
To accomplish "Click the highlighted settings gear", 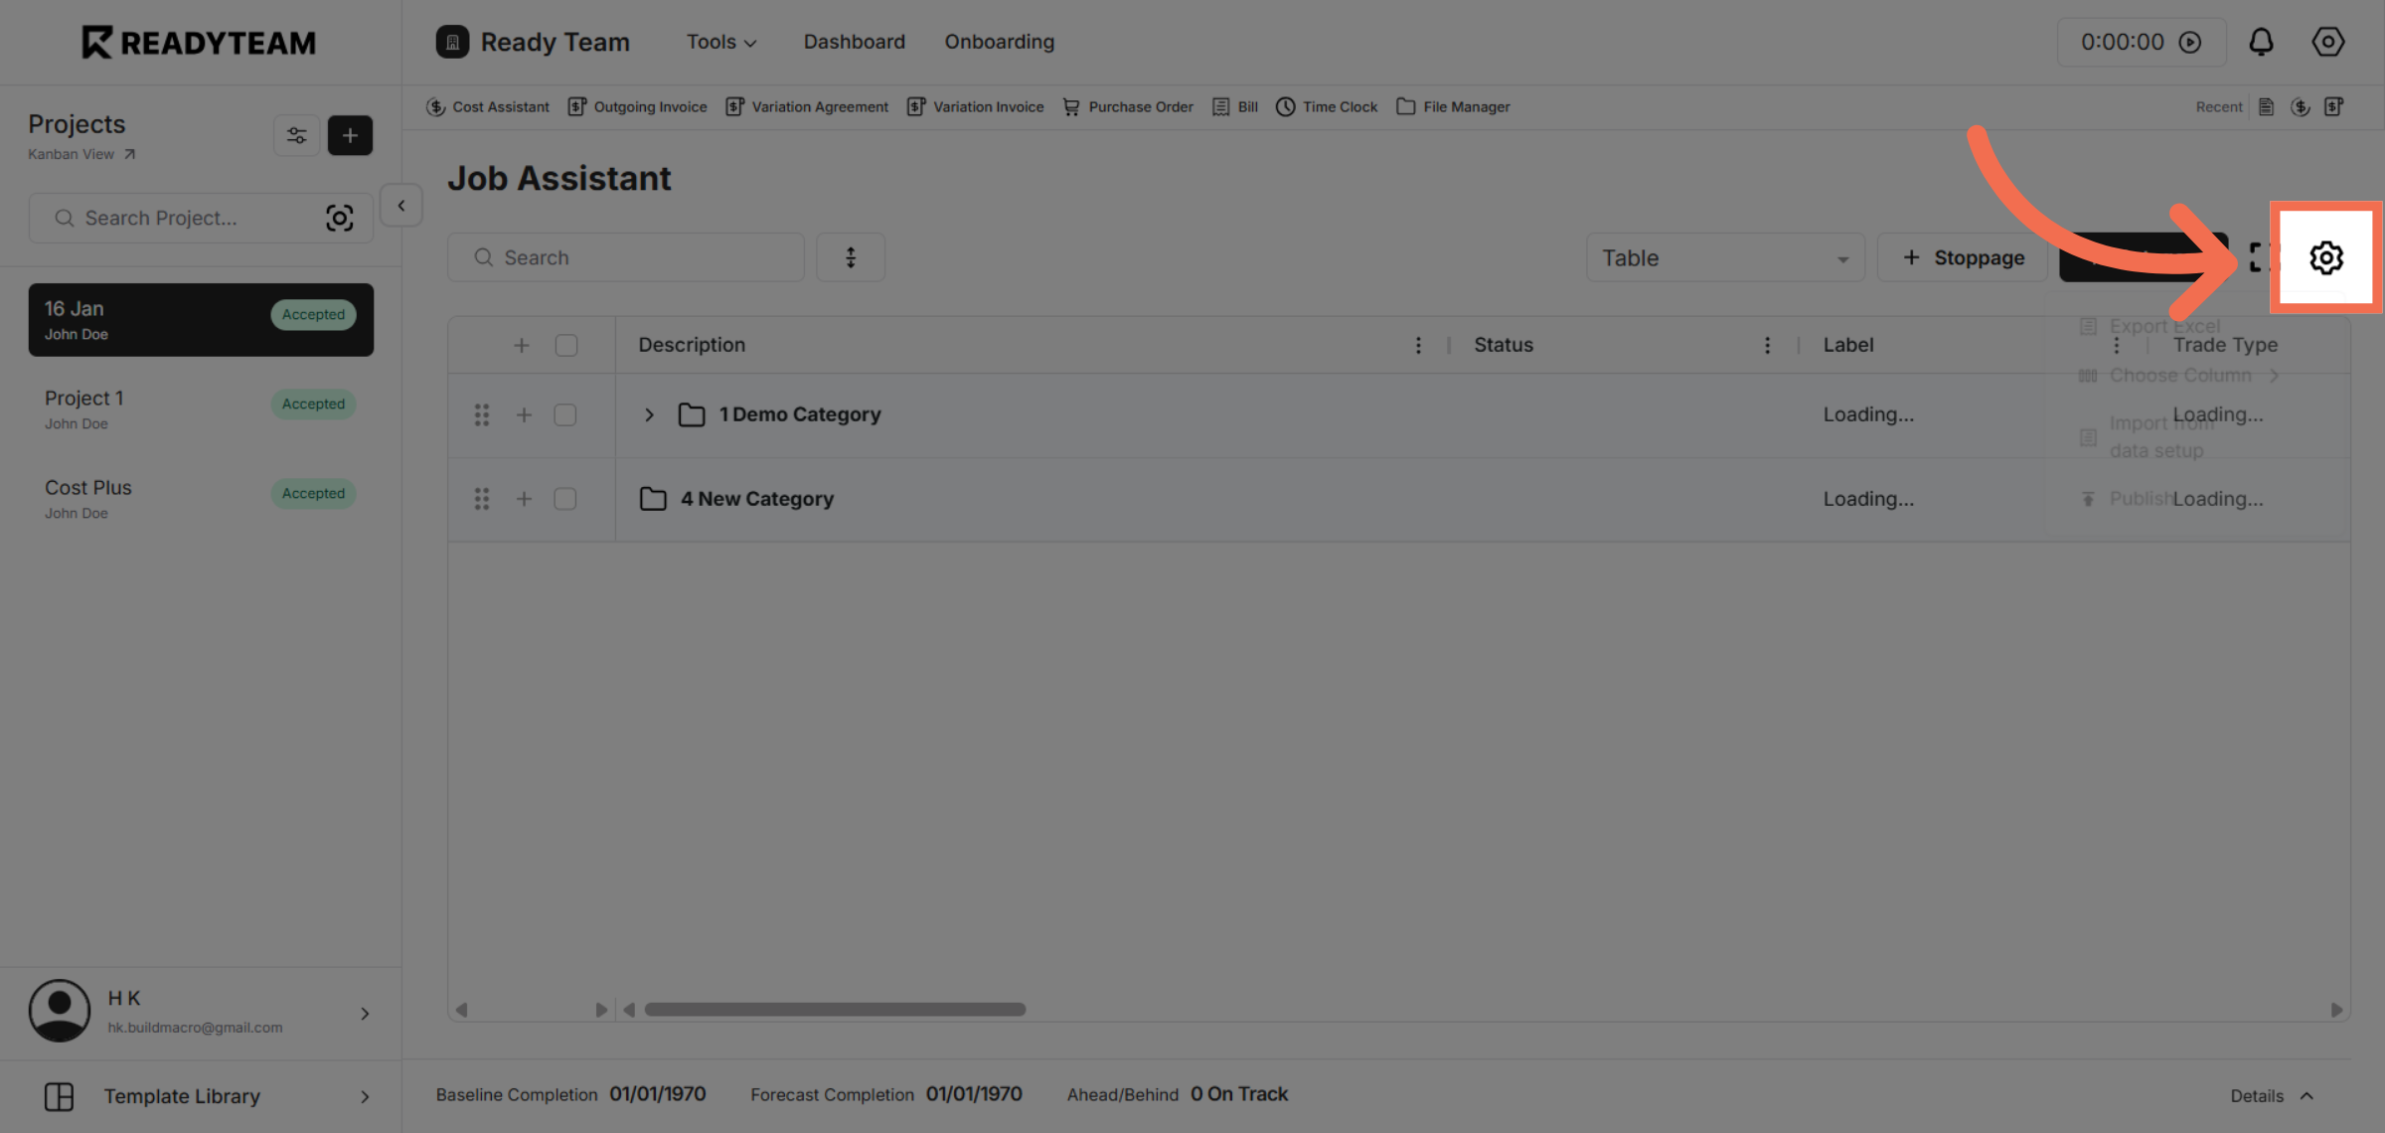I will [2325, 257].
